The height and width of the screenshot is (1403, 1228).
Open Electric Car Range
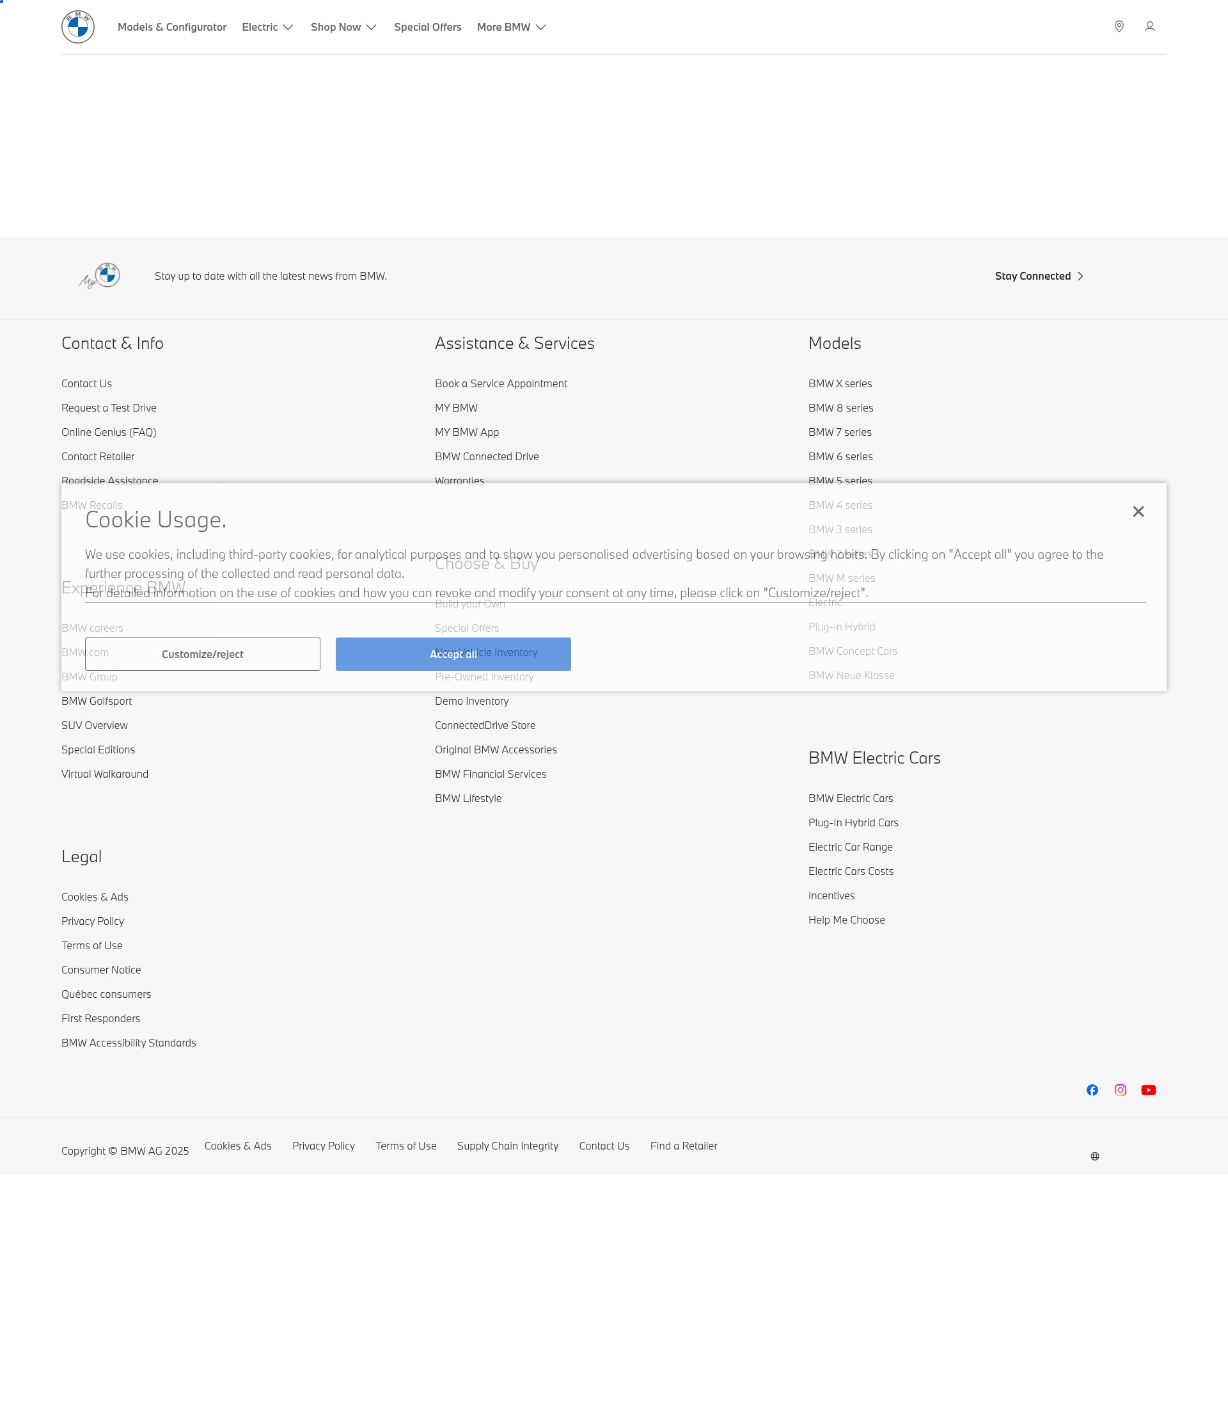pyautogui.click(x=851, y=847)
